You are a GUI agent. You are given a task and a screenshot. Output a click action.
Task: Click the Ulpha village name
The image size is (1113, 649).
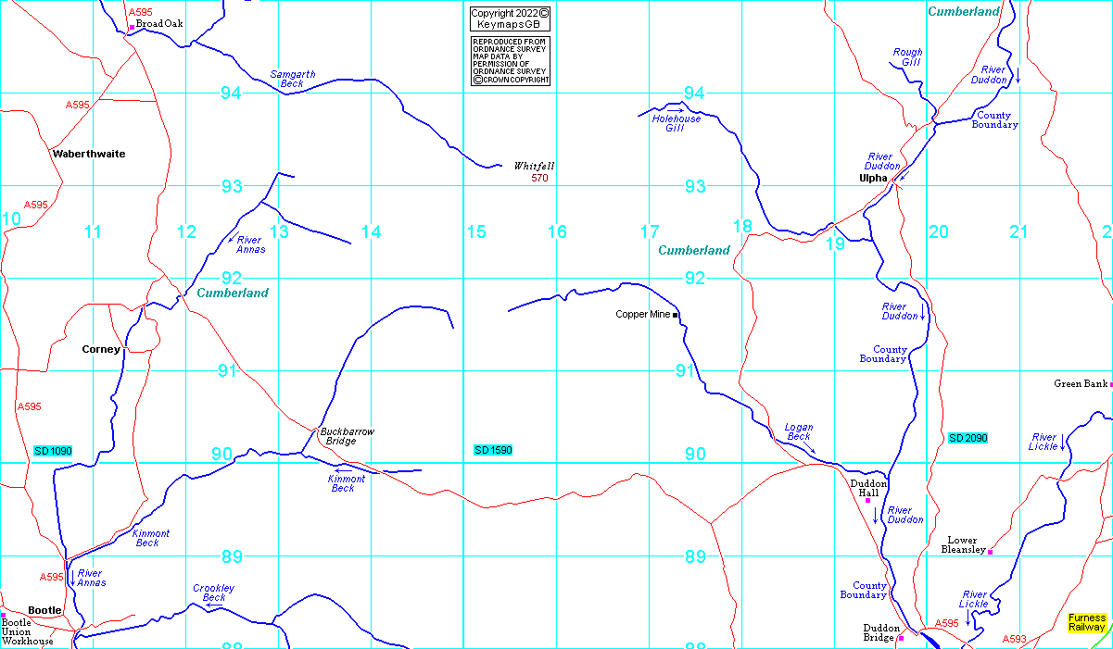[x=873, y=178]
